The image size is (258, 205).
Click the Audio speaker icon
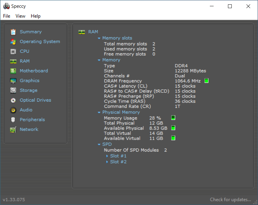point(13,110)
